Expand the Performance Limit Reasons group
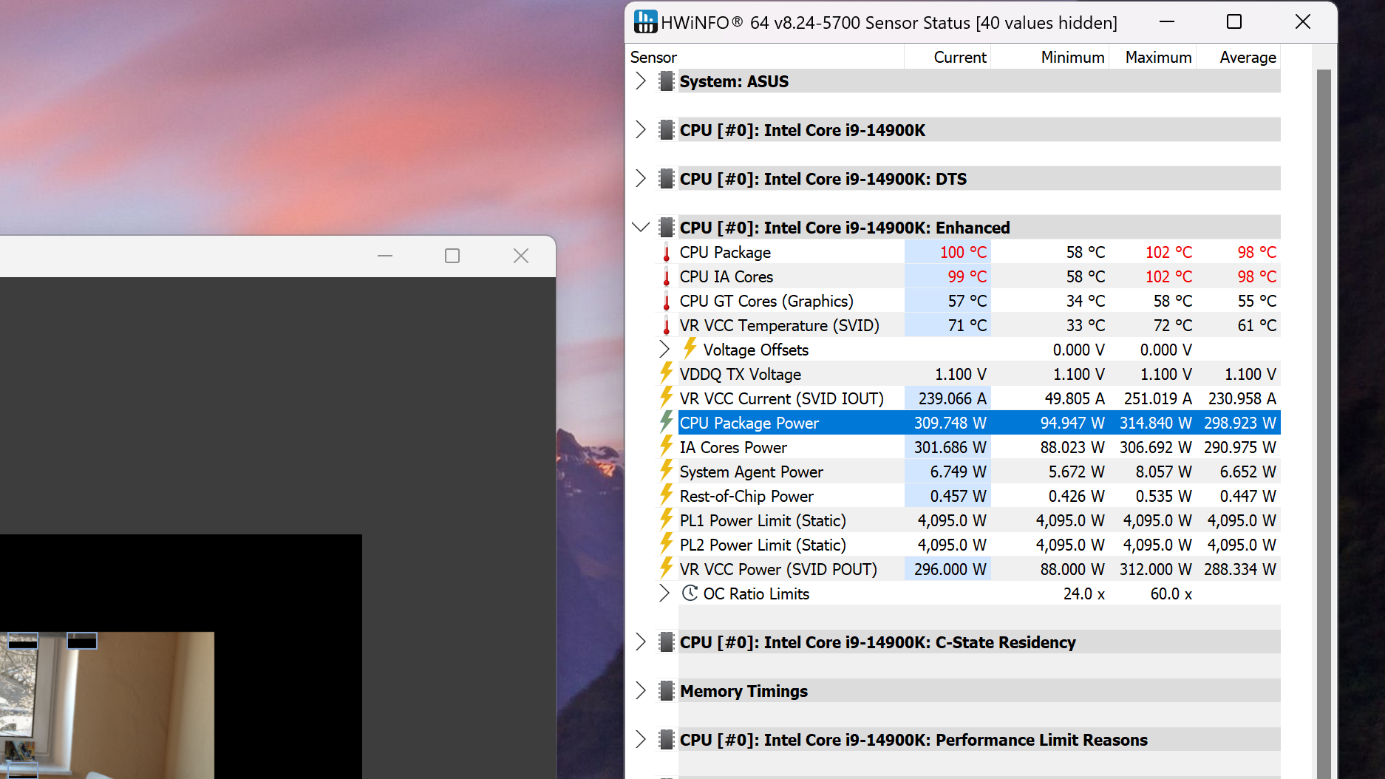This screenshot has width=1385, height=779. [x=641, y=740]
